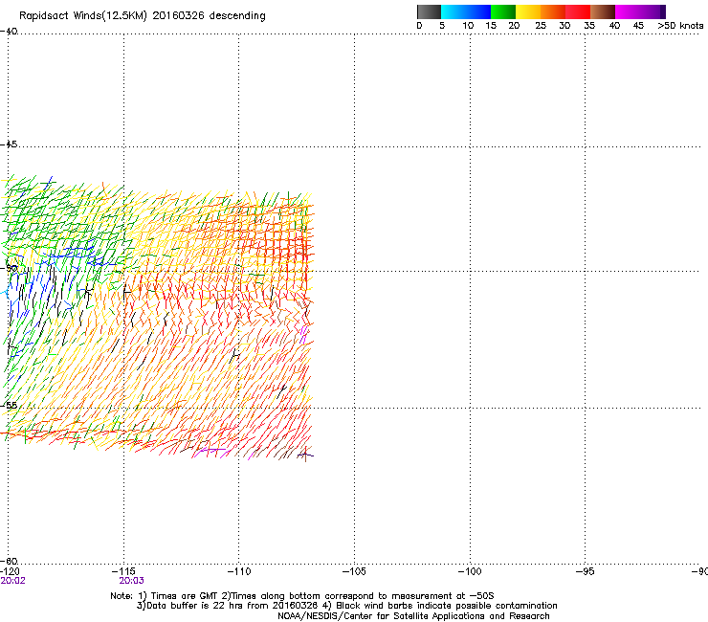Click the '-60' latitude axis label

coord(9,561)
